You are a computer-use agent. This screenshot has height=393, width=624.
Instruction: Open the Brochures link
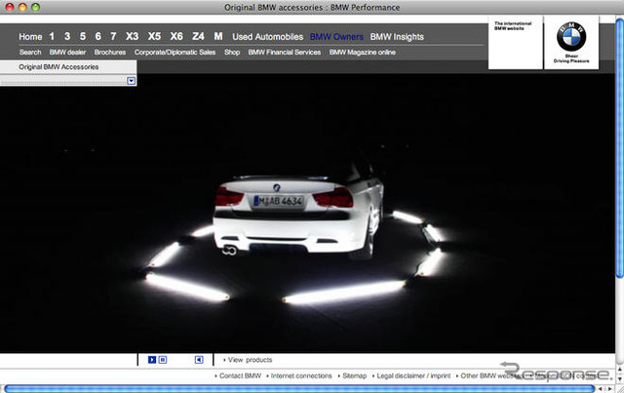coord(110,52)
